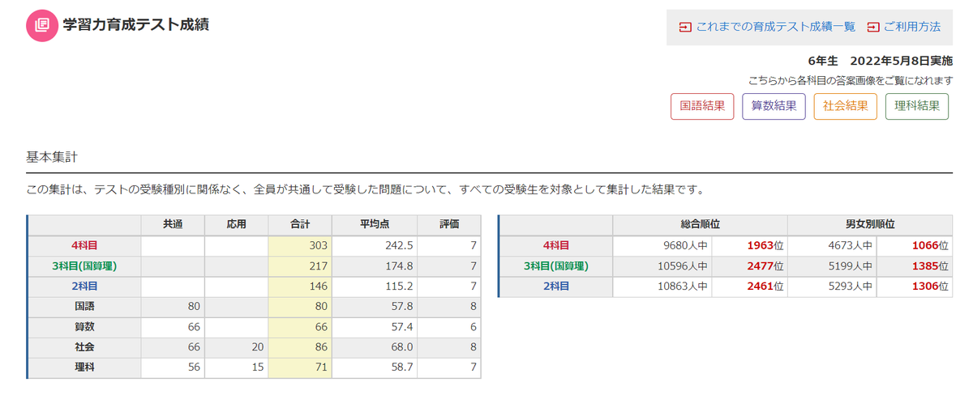Click the 合計 column header

point(300,225)
